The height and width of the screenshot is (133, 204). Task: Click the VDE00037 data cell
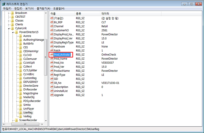[107, 63]
